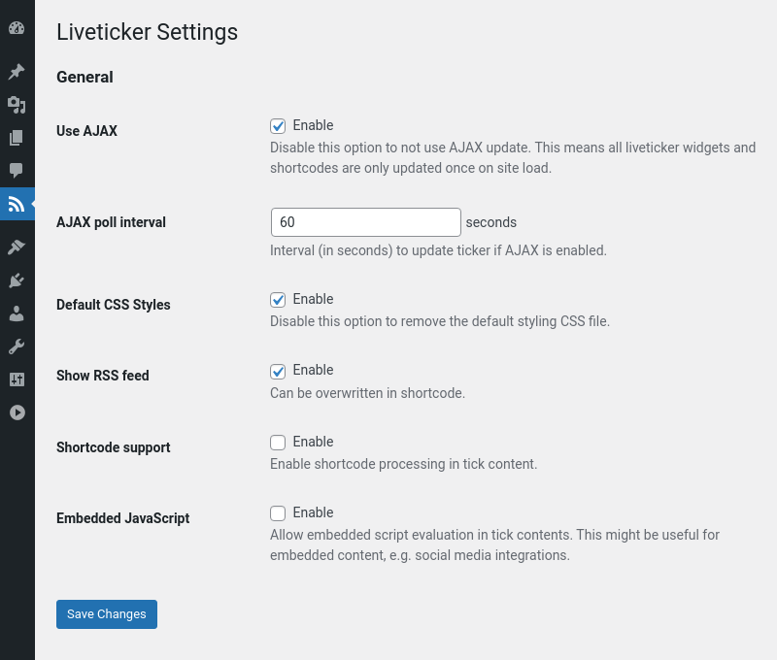Open the Dashboard icon in sidebar
The image size is (777, 660).
[x=17, y=28]
